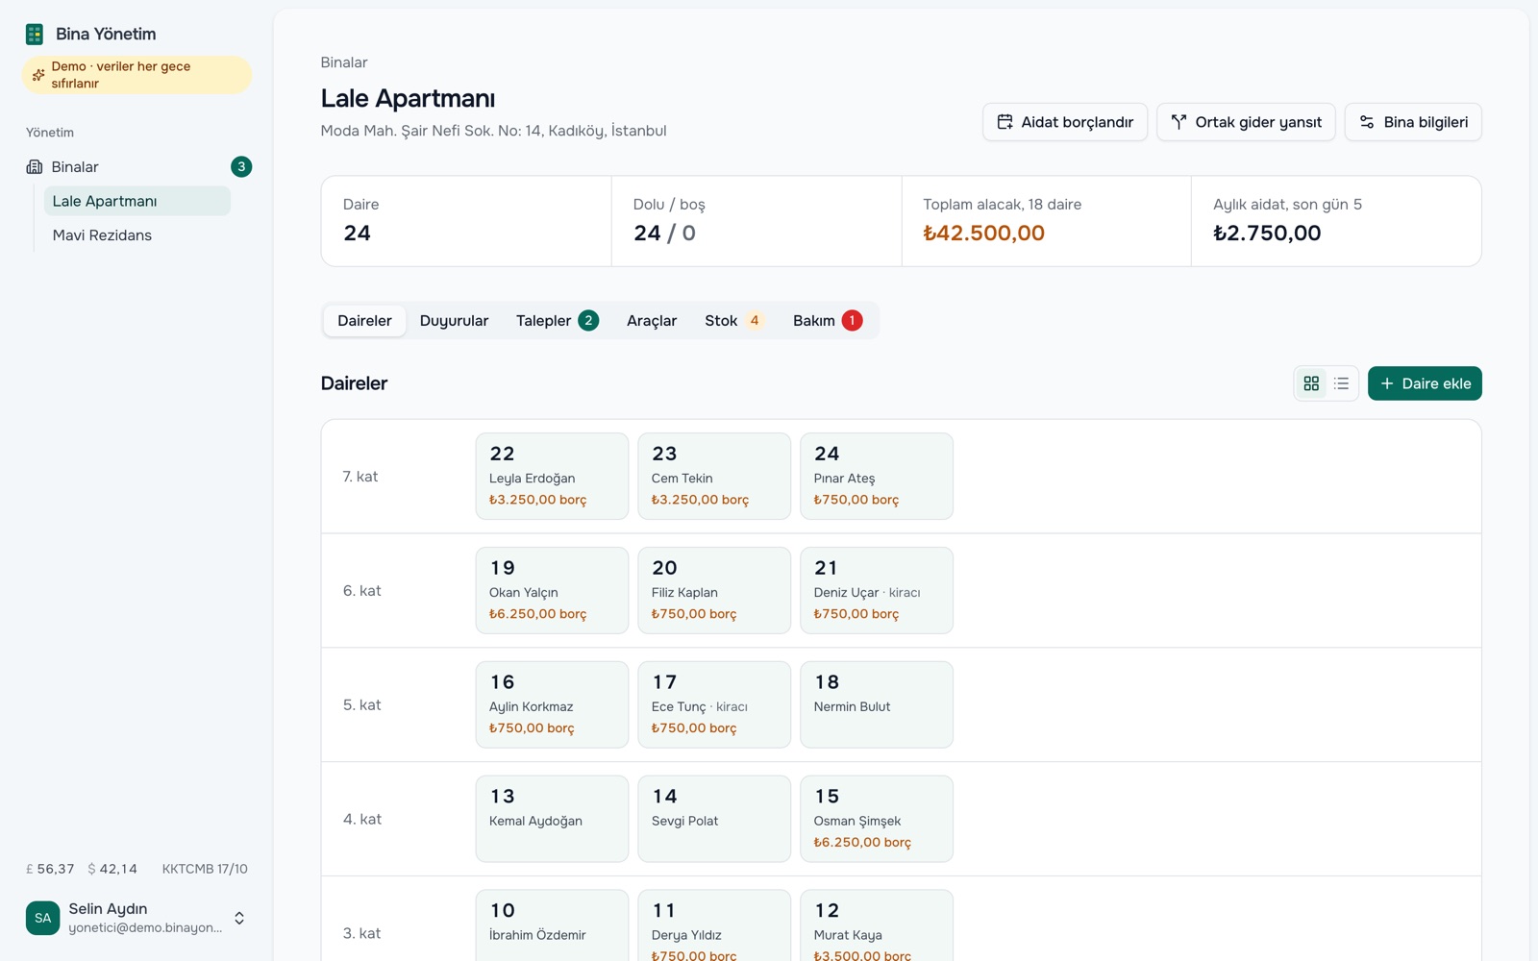Open the Araçlar tab
This screenshot has width=1538, height=961.
click(x=652, y=321)
